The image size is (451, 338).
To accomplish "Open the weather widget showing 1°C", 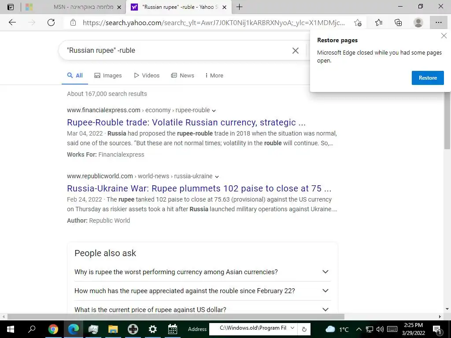I will (x=337, y=329).
